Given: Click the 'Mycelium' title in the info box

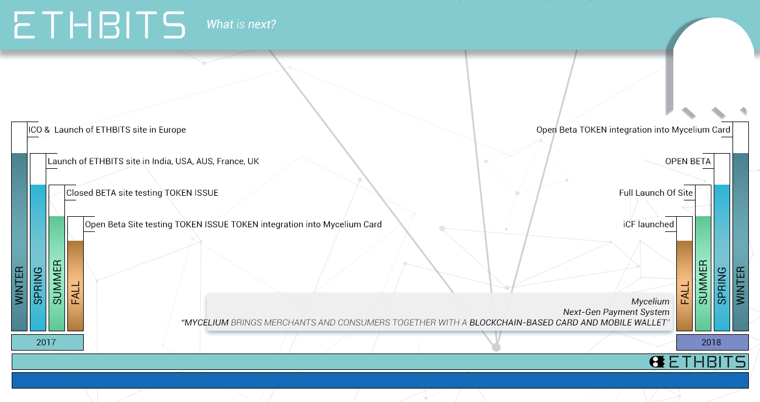Looking at the screenshot, I should click(x=650, y=302).
